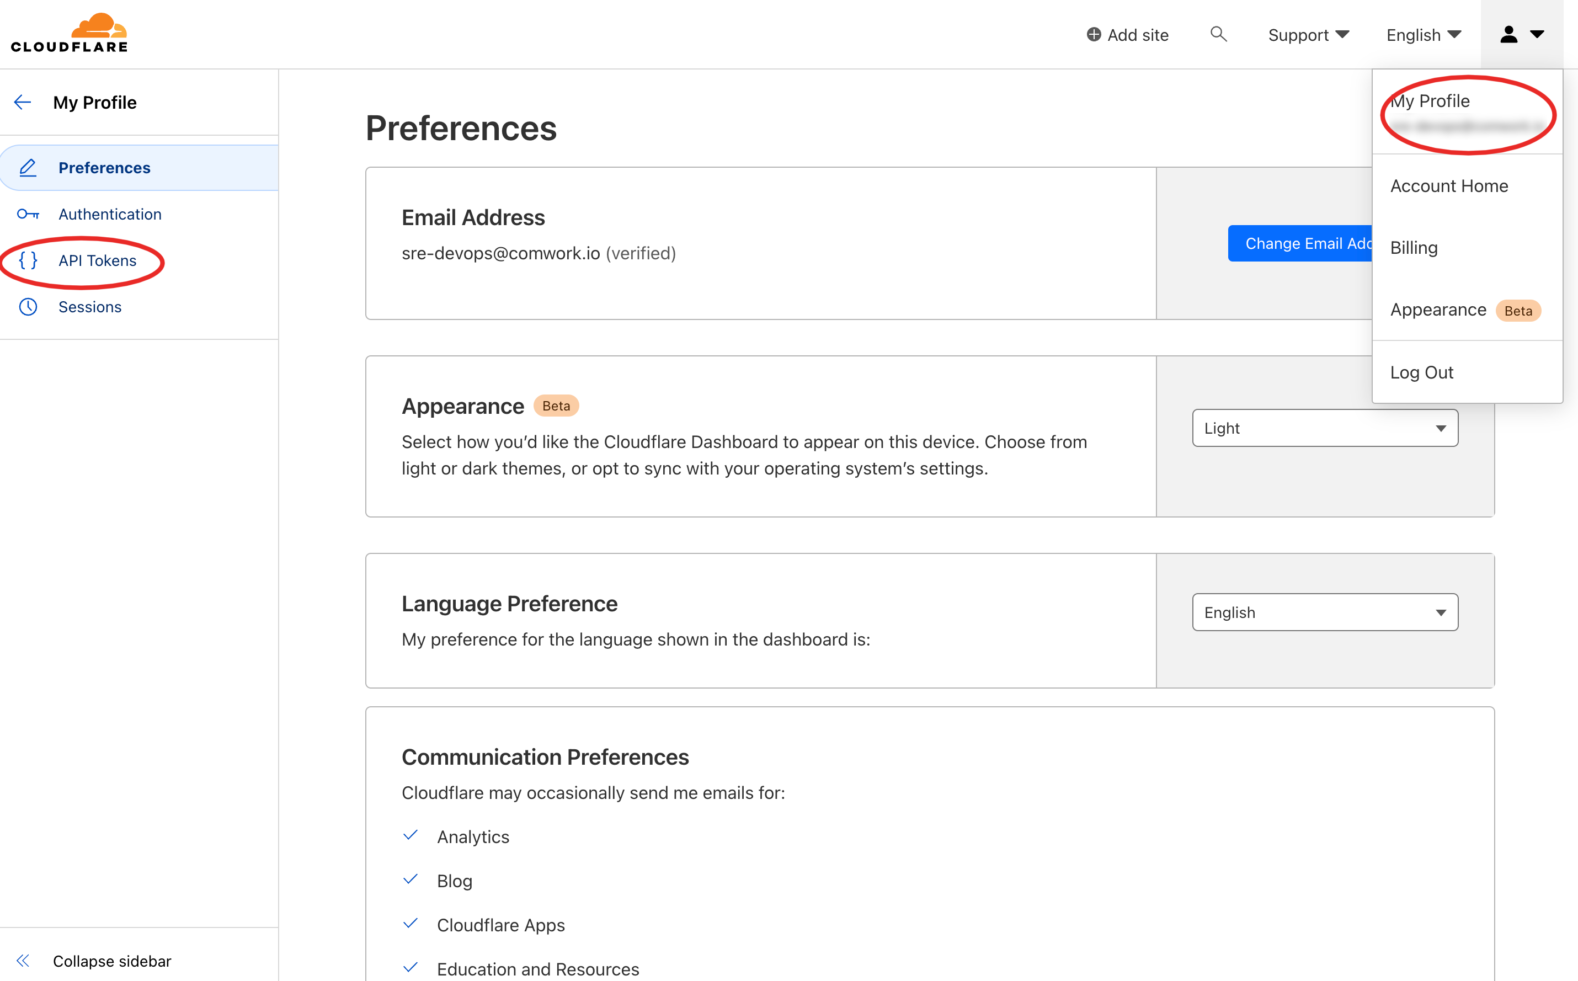Open the English language header dropdown
1578x981 pixels.
coord(1424,35)
